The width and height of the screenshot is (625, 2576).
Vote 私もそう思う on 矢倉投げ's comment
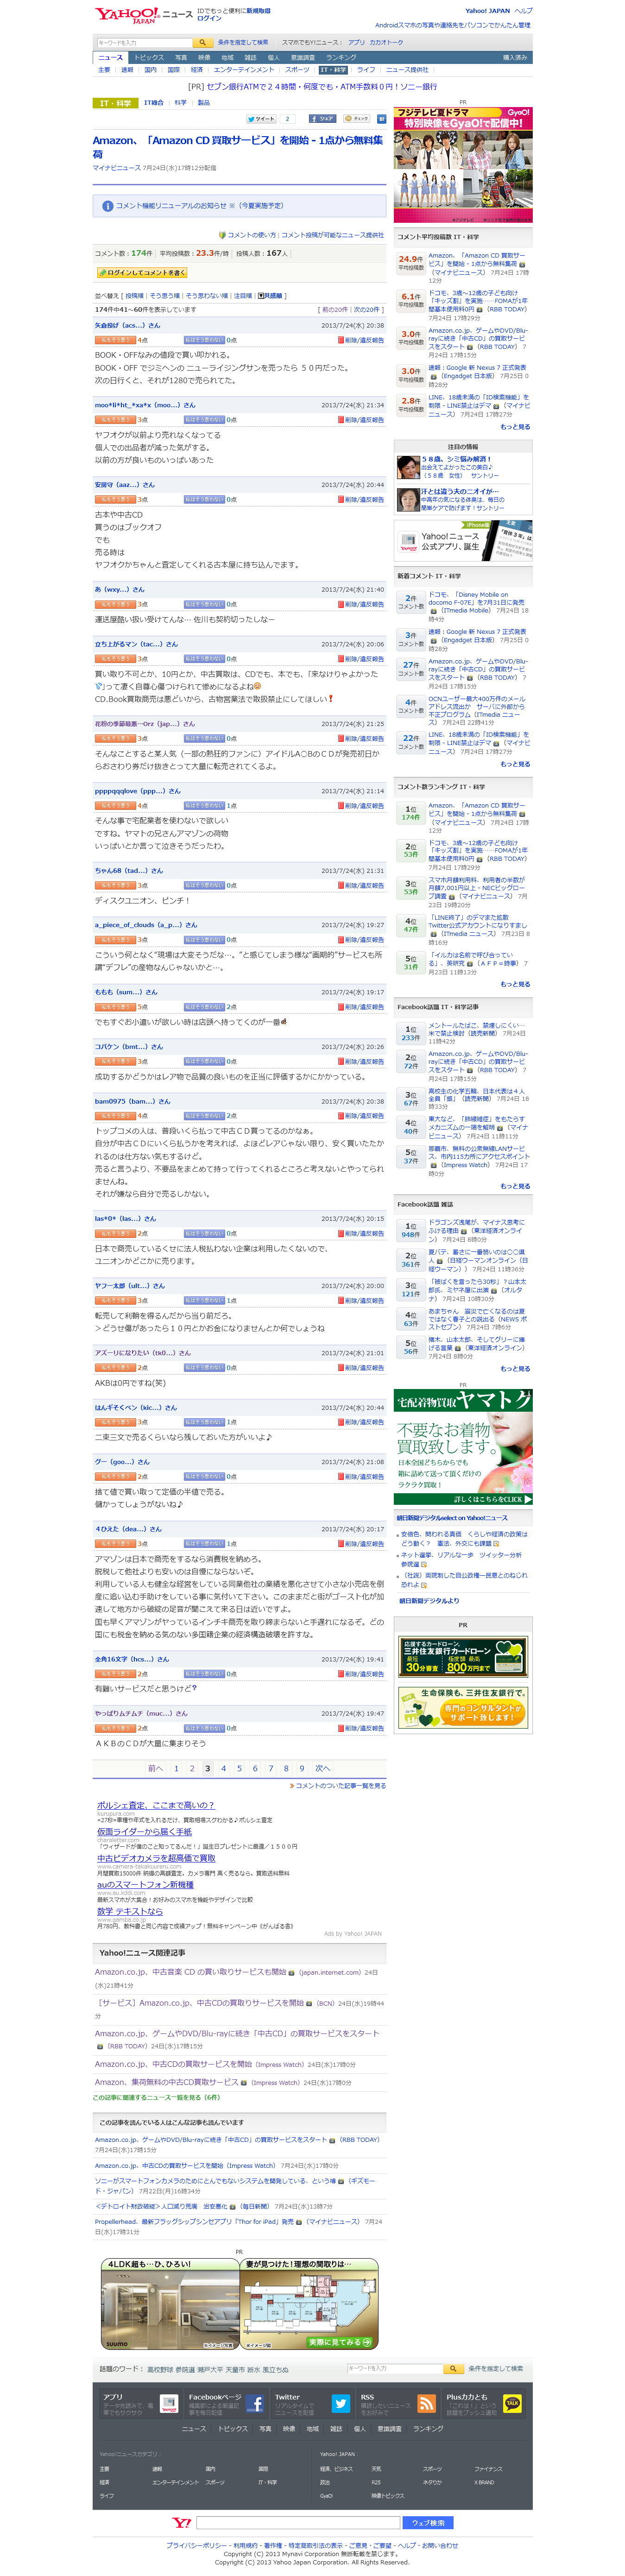click(x=115, y=340)
